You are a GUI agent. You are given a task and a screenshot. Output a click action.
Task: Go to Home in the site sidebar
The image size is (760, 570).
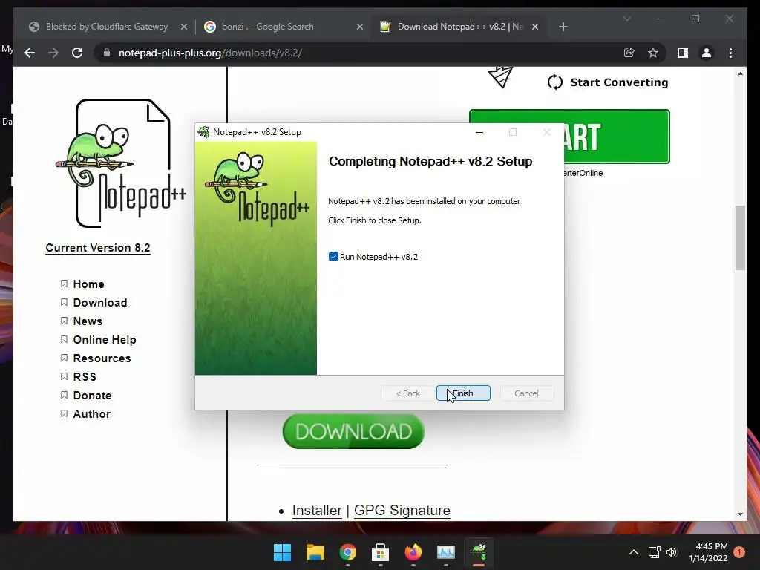click(x=89, y=284)
